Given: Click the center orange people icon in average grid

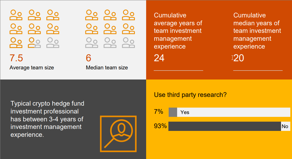Looking at the screenshot, I should 34,29.
